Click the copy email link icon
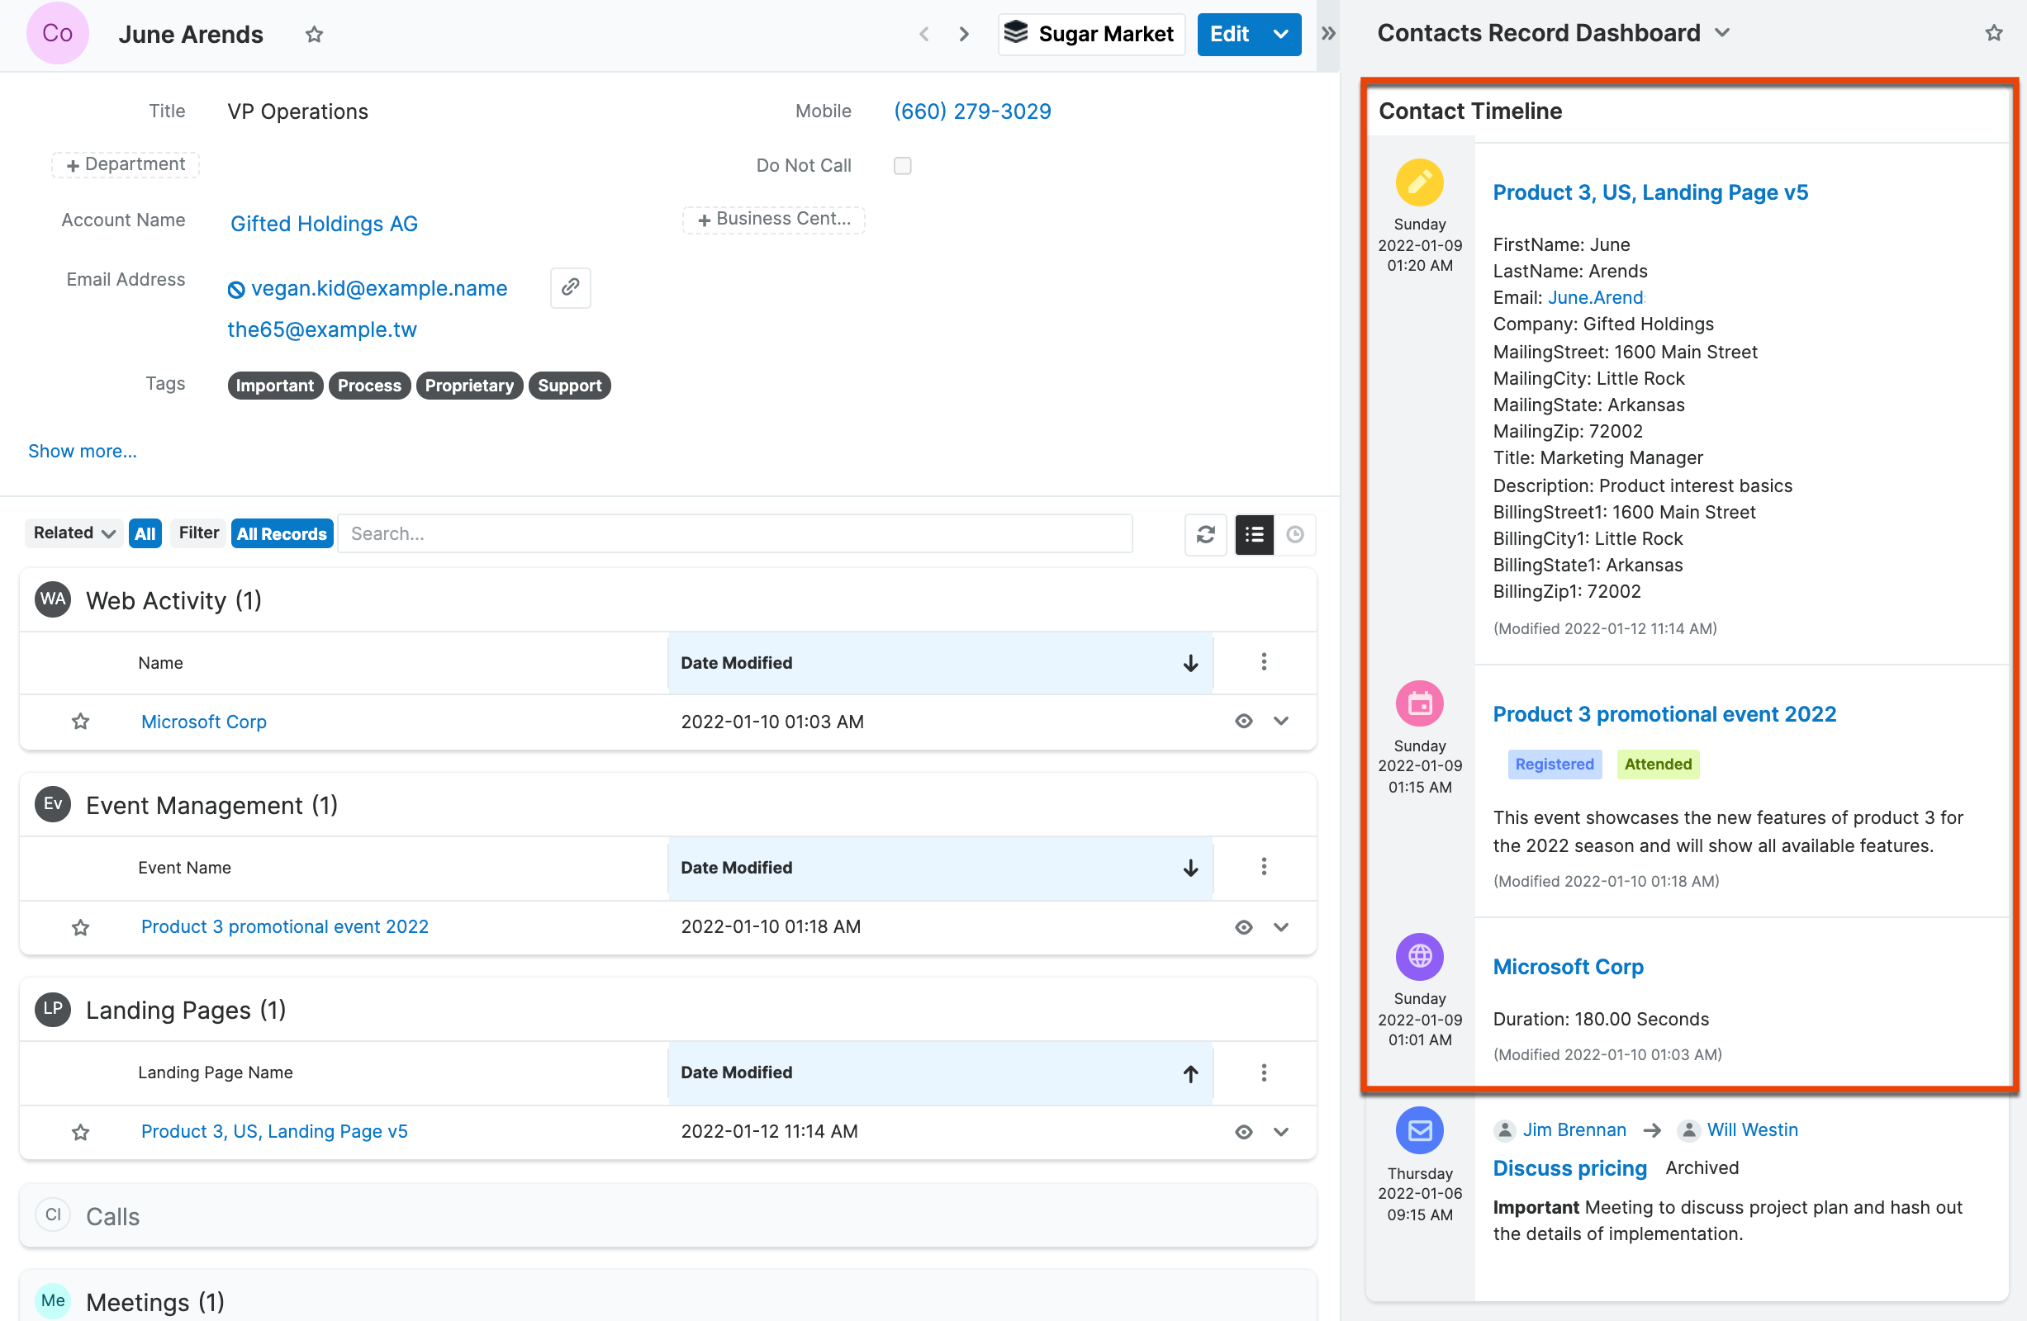The height and width of the screenshot is (1321, 2027). pyautogui.click(x=570, y=286)
